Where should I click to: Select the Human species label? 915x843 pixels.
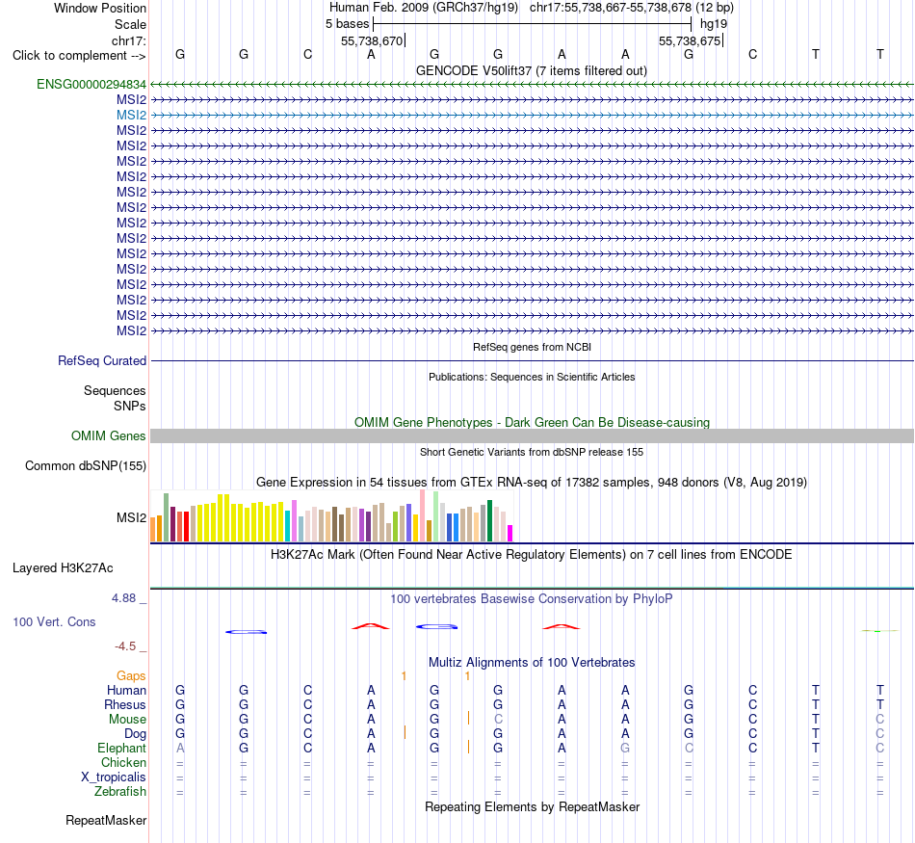pyautogui.click(x=126, y=690)
